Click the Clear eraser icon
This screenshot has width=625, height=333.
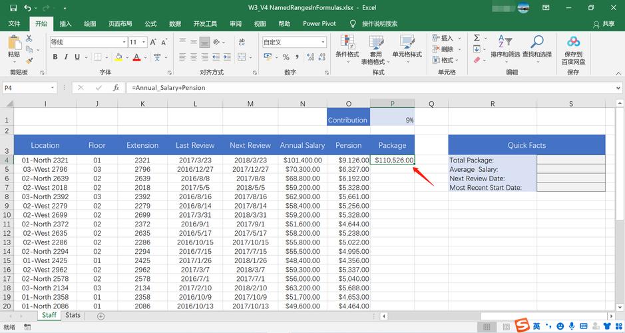477,60
